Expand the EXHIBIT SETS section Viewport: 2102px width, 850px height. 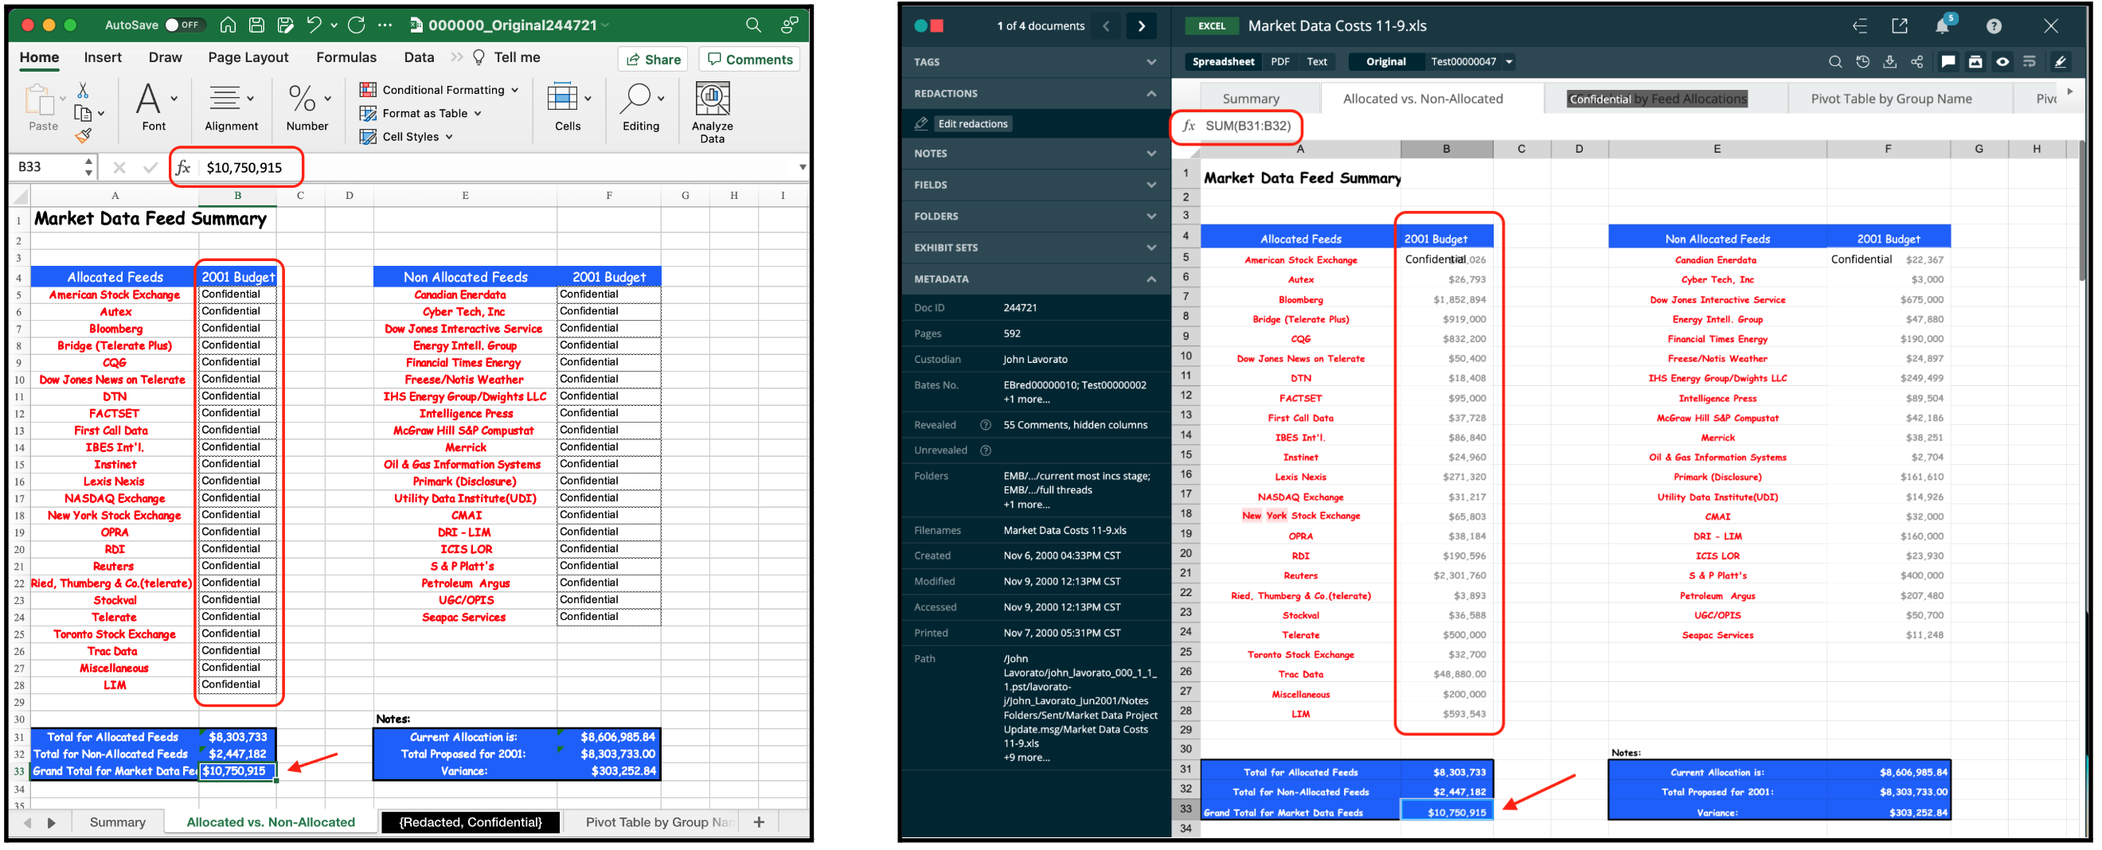[1036, 248]
